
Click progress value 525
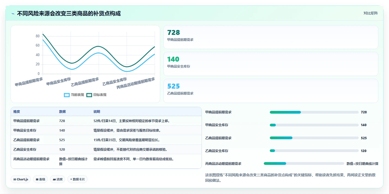tap(364, 138)
